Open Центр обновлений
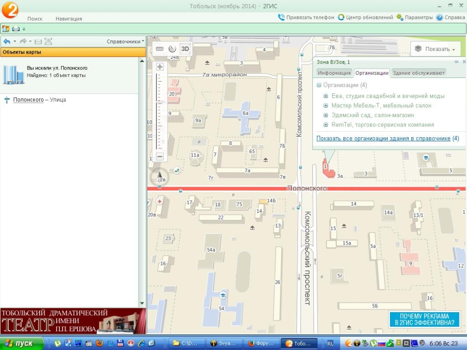The image size is (467, 350). pos(366,17)
